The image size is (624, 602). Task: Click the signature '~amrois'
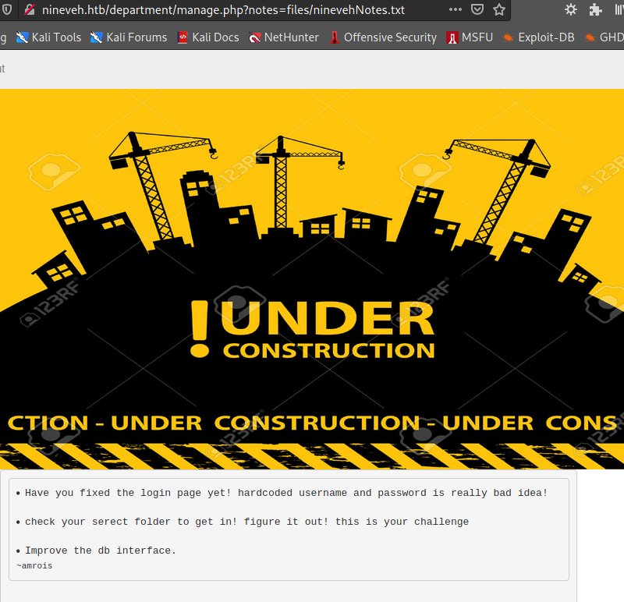pos(34,565)
